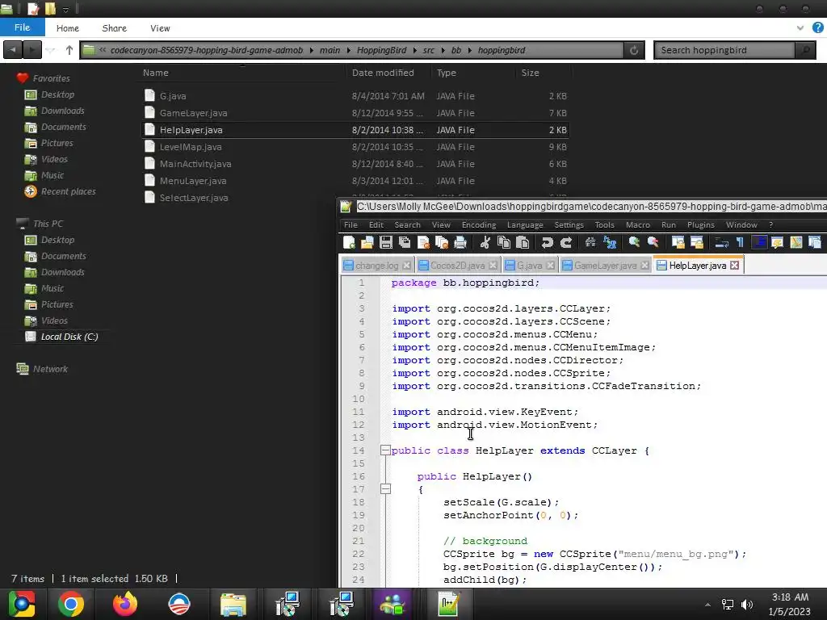Refresh the Explorer address bar
The height and width of the screenshot is (620, 827).
point(634,50)
